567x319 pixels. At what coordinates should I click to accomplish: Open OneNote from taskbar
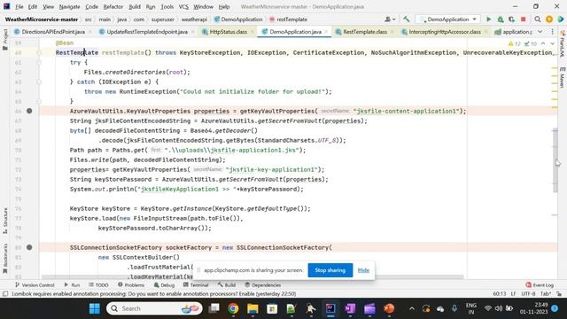[x=350, y=308]
